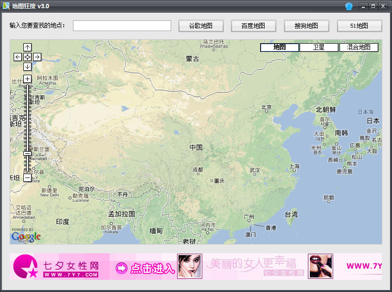This screenshot has width=392, height=292.
Task: Switch to the 混合地图 hybrid view
Action: point(358,48)
